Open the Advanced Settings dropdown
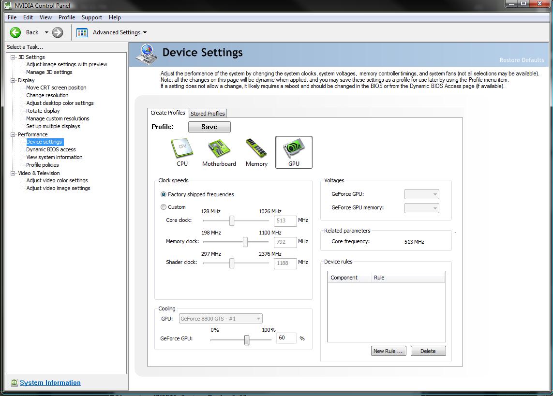Image resolution: width=553 pixels, height=396 pixels. point(145,32)
